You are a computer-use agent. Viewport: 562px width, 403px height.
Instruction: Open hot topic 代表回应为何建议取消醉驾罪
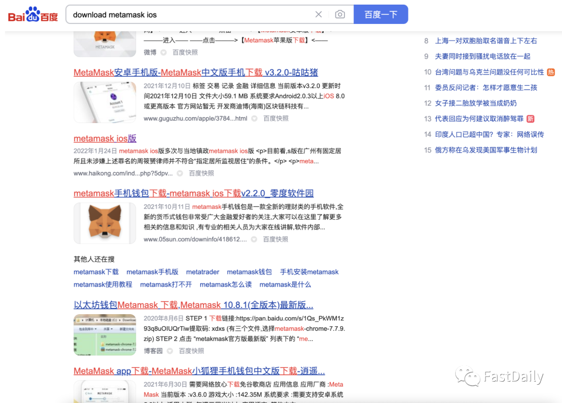(479, 119)
